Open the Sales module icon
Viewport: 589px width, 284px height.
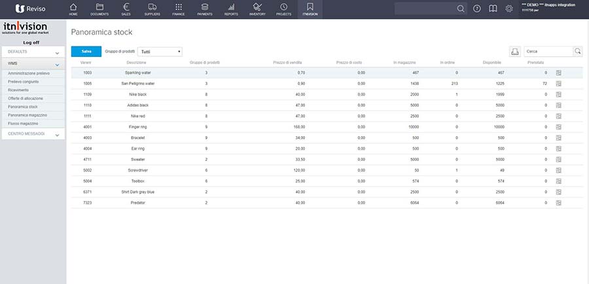pos(125,9)
